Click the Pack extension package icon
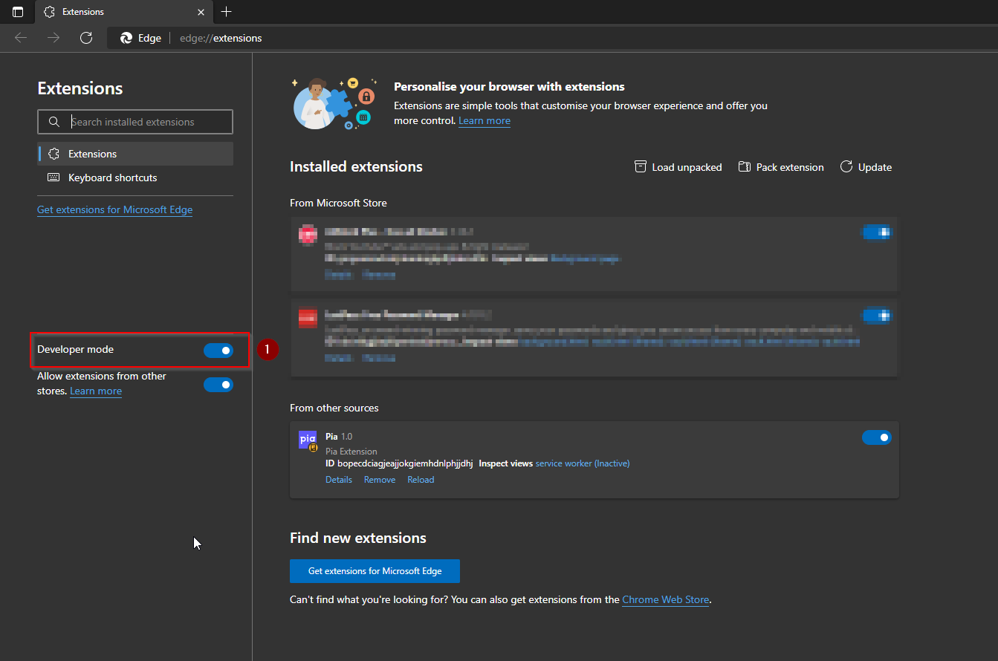Image resolution: width=998 pixels, height=661 pixels. click(x=745, y=166)
